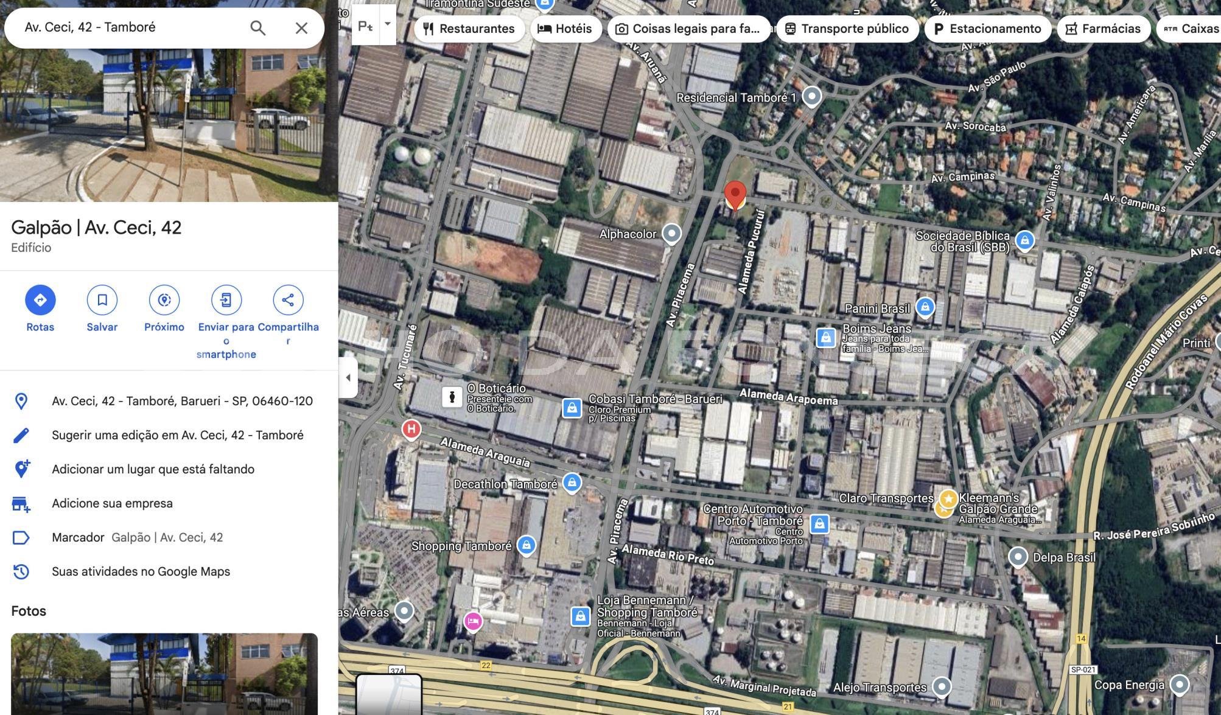This screenshot has width=1221, height=715.
Task: Toggle map layer thumbnail at bottom
Action: (388, 694)
